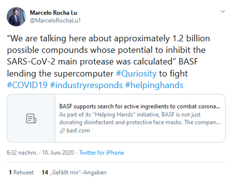This screenshot has height=182, width=234.
Task: Select the #helpinghands hashtag
Action: (x=154, y=85)
